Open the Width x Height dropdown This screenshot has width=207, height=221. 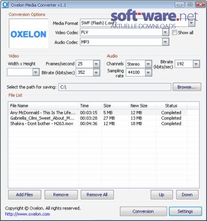point(36,72)
